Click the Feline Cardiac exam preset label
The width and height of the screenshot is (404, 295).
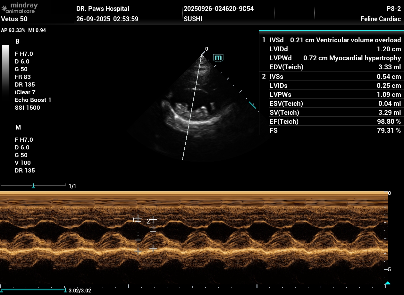[x=381, y=19]
